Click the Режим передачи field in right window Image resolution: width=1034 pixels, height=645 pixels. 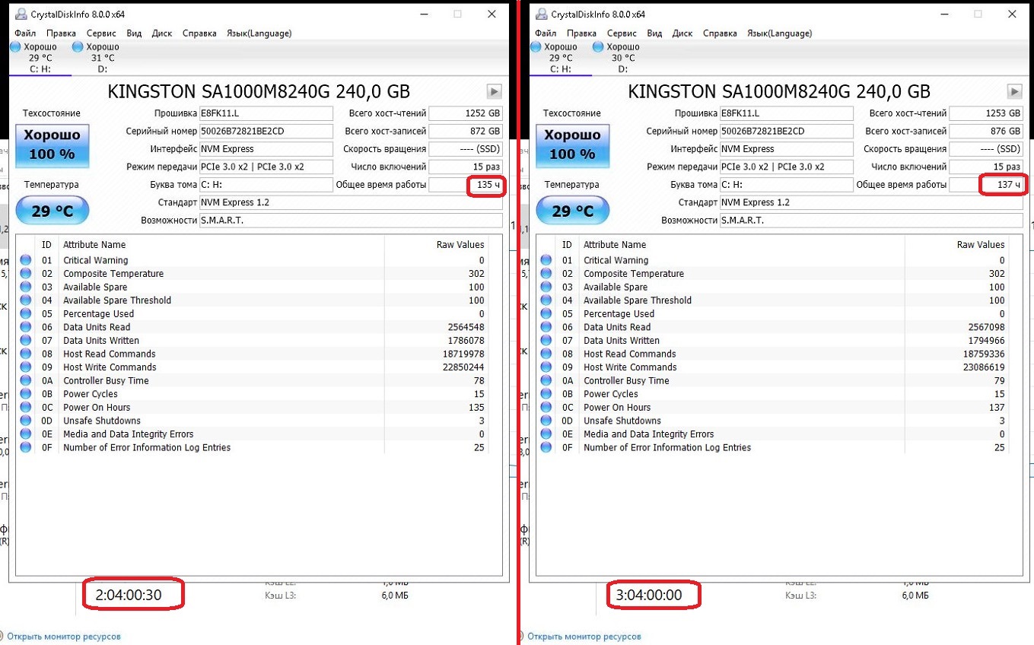787,167
